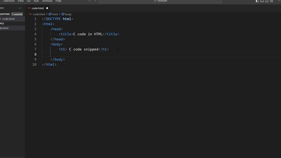
Task: Go back with the navigation arrow
Action: 90,1
